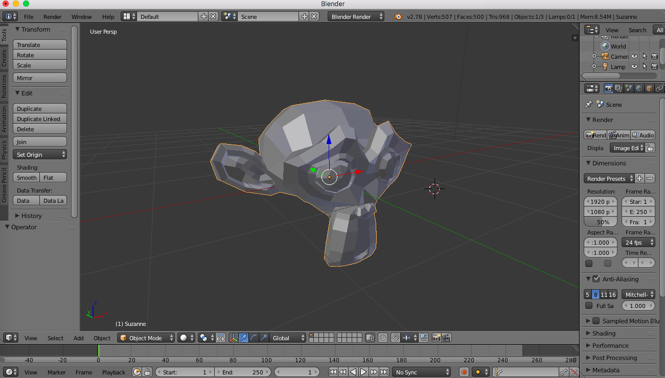Click the Render Layers properties tab icon
Screen dimensions: 665x378
tap(618, 88)
